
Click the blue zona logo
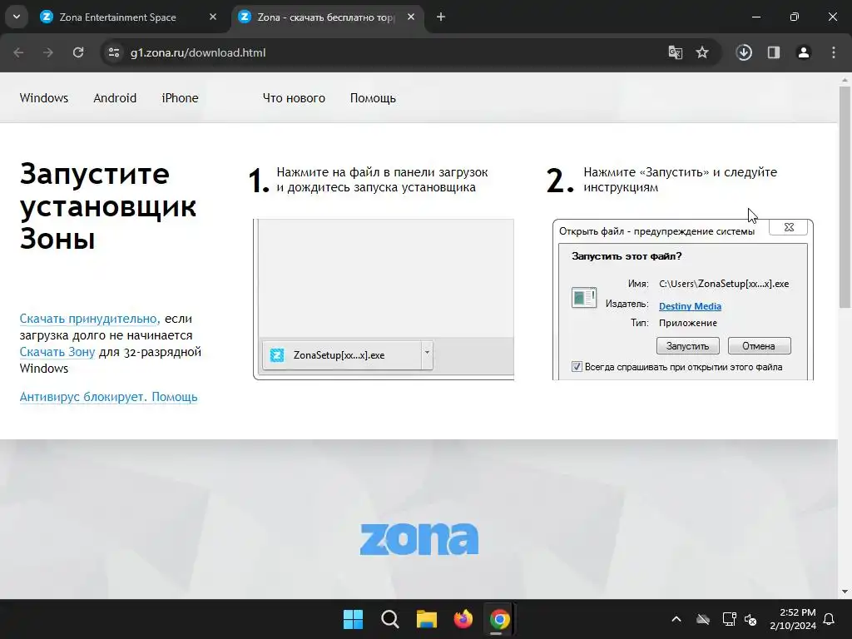pos(419,539)
